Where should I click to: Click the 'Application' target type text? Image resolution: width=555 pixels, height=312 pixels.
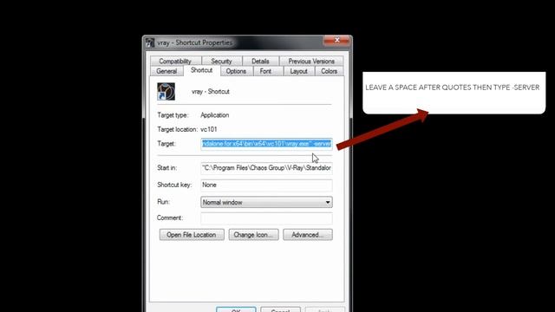215,115
